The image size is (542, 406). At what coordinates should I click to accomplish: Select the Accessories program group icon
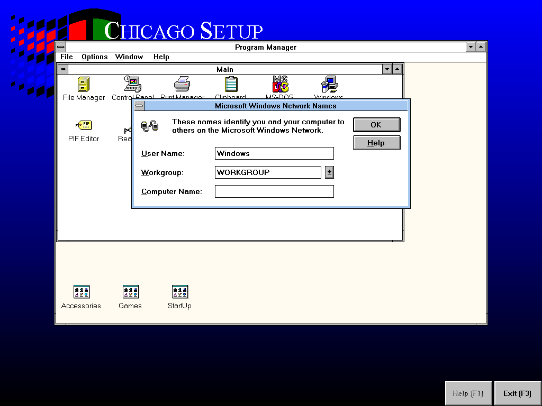click(x=82, y=292)
